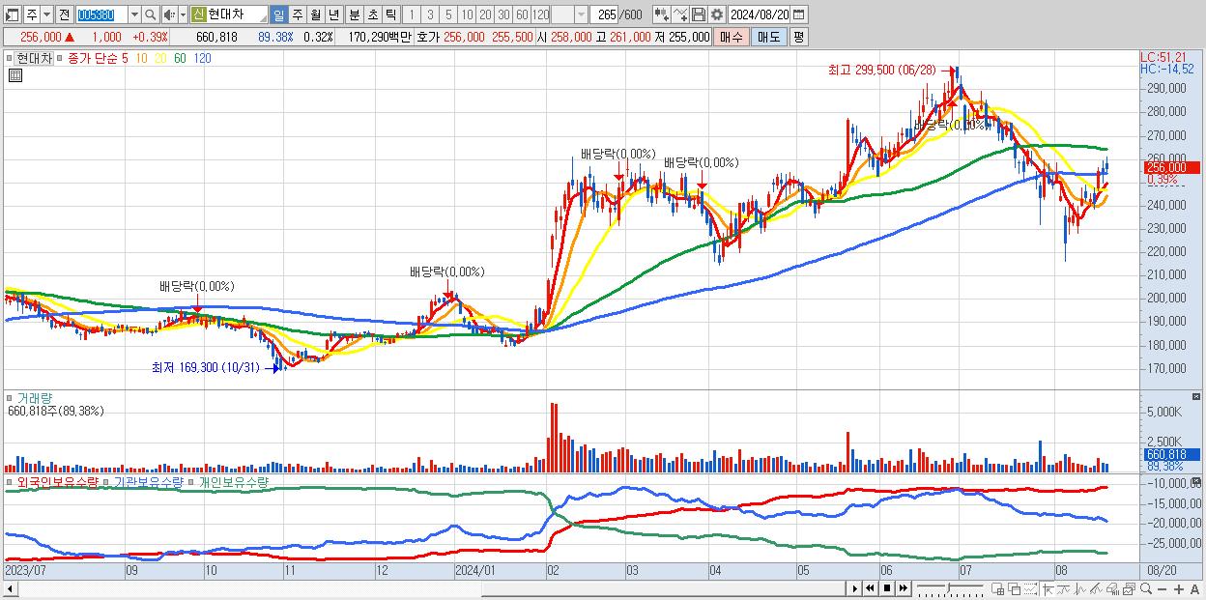
Task: Click the chart window copy icon
Action: (1129, 588)
